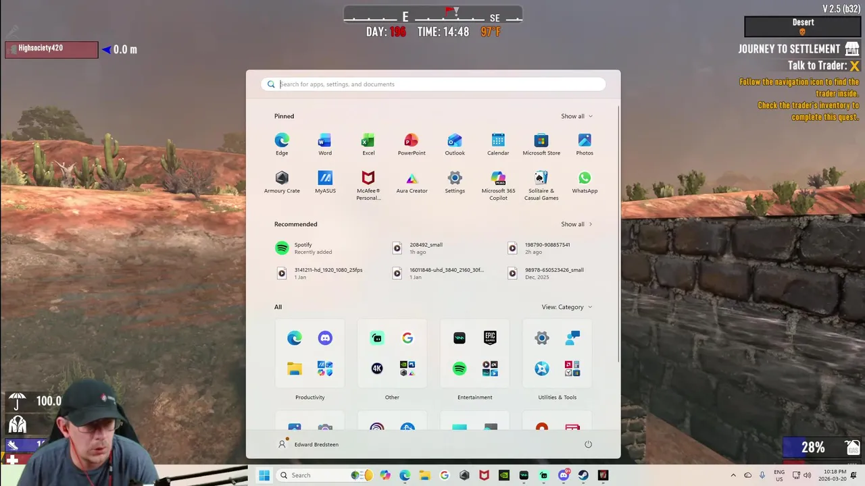Open File Explorer on the taskbar

tap(424, 475)
